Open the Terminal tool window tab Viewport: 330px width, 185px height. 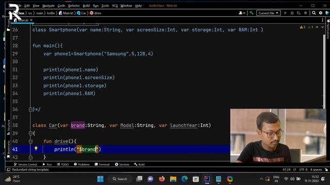point(102,164)
